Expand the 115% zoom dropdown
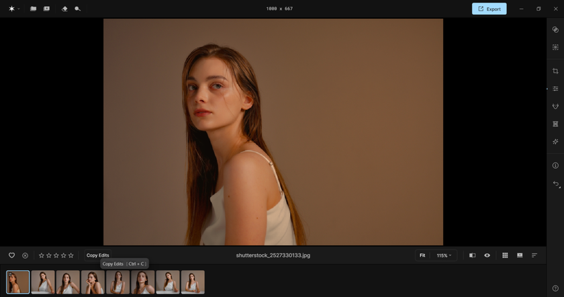Screen dimensions: 564x297 point(444,255)
